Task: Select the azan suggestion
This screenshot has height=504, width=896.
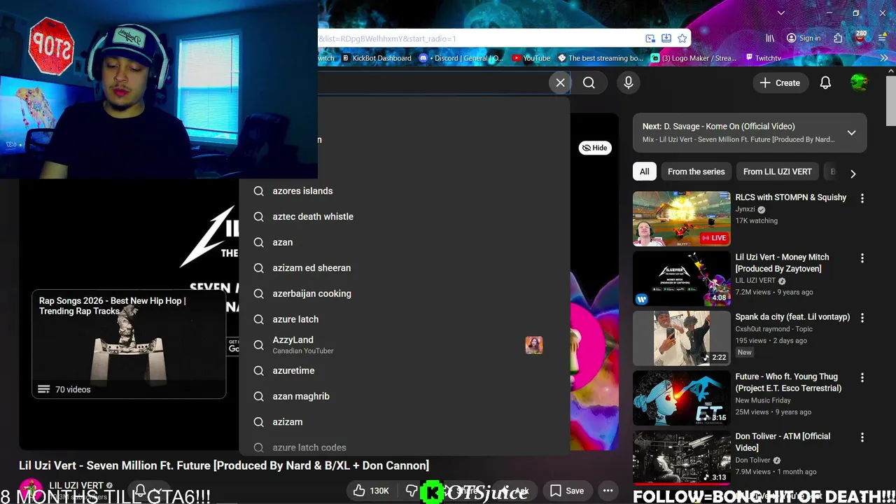Action: [x=405, y=242]
